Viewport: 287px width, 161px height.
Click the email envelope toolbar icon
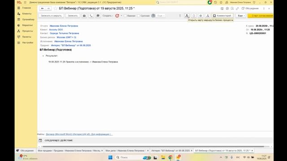(84, 16)
